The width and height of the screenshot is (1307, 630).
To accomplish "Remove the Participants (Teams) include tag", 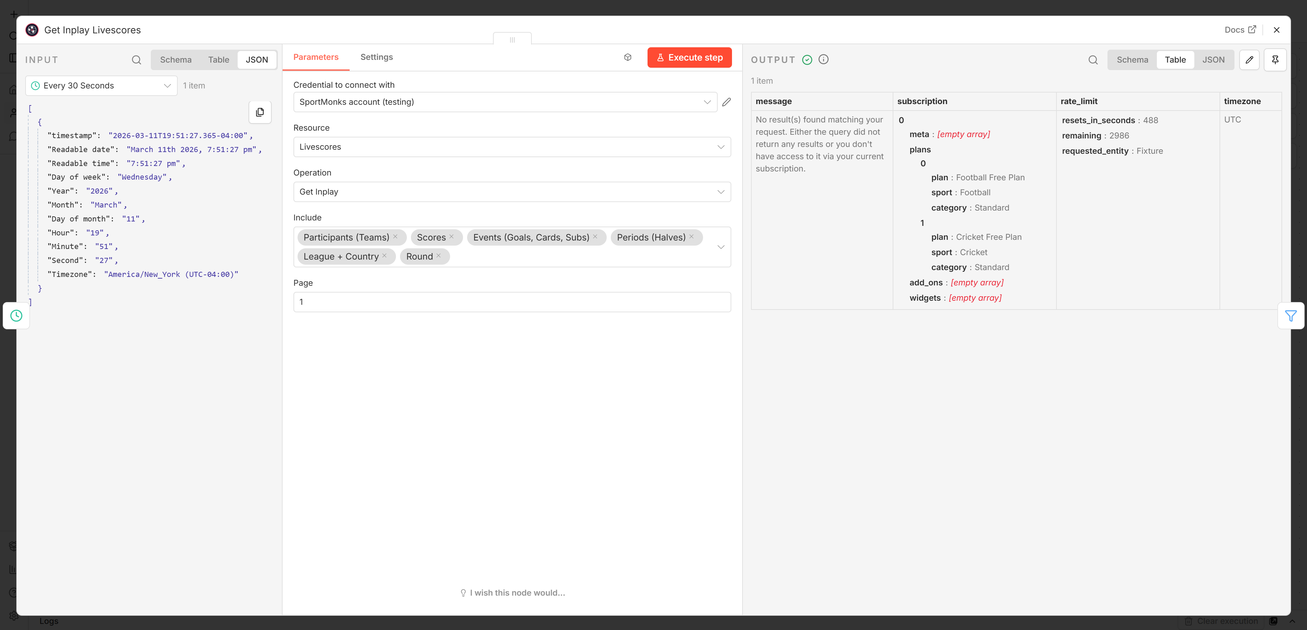I will pyautogui.click(x=395, y=237).
